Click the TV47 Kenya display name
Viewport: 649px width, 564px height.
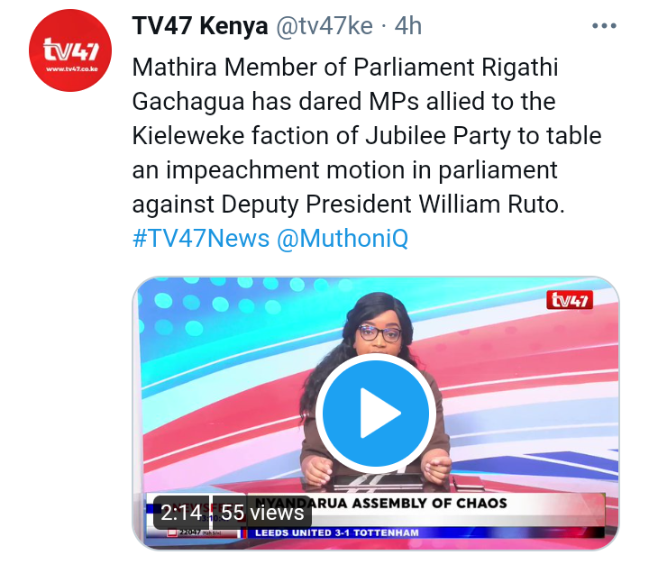click(200, 25)
